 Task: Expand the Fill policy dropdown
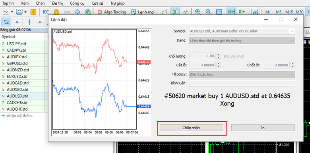click(242, 75)
